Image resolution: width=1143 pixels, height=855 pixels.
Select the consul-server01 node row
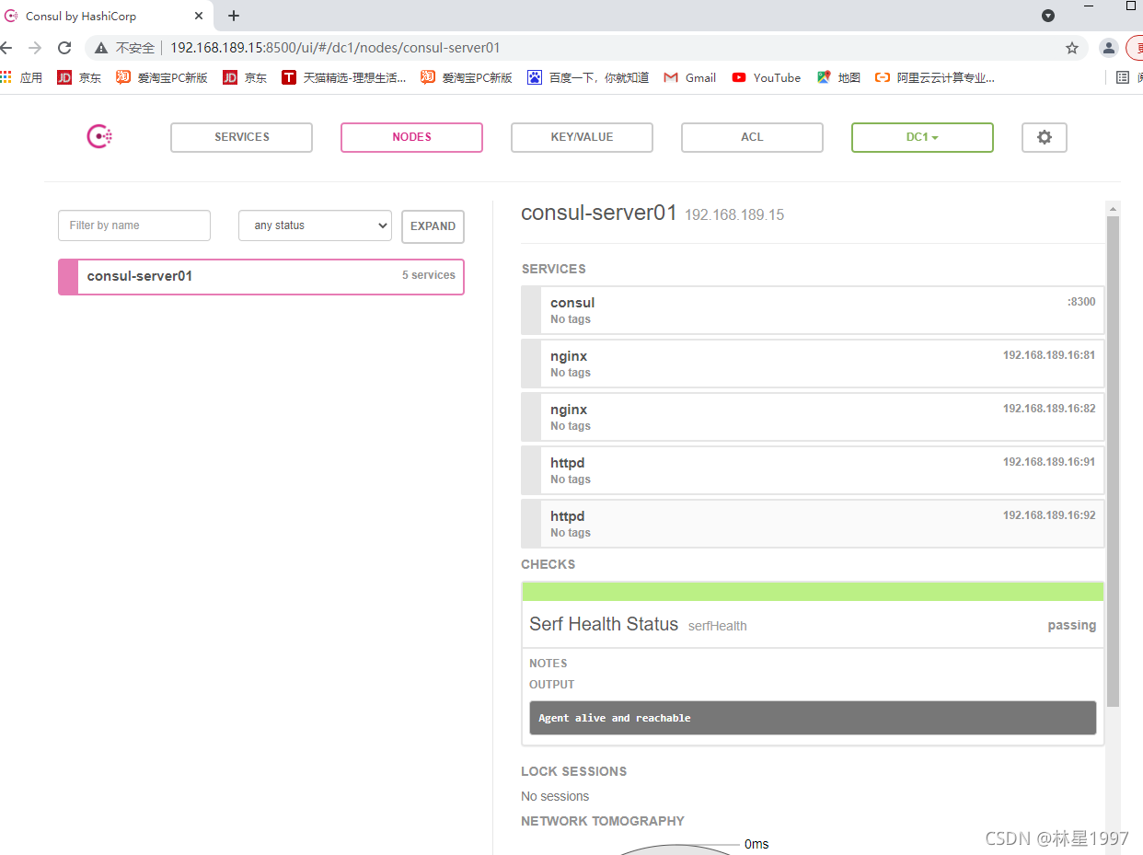pyautogui.click(x=261, y=276)
